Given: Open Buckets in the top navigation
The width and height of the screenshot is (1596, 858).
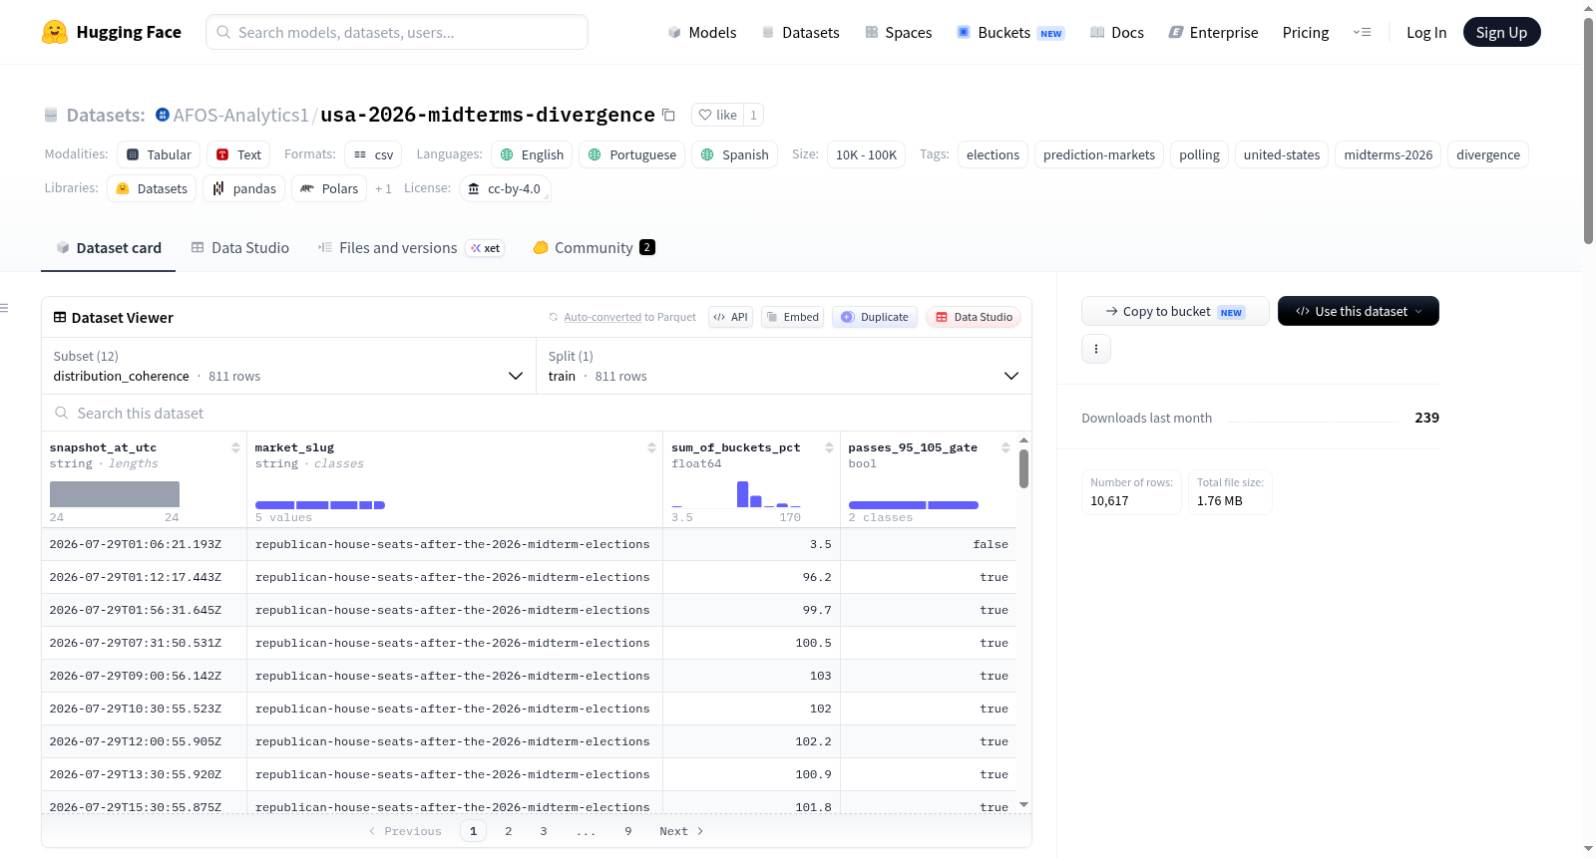Looking at the screenshot, I should click(1010, 32).
